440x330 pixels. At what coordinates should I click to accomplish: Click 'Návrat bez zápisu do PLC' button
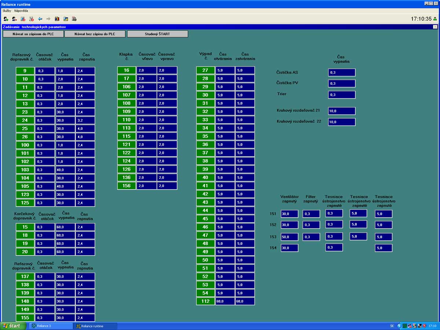coord(95,34)
